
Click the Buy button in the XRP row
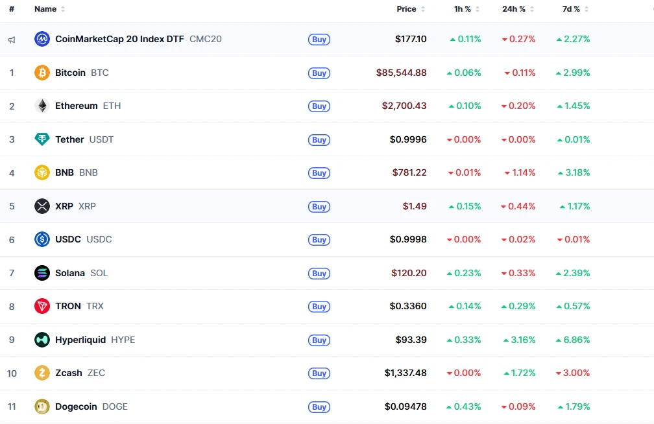[319, 206]
